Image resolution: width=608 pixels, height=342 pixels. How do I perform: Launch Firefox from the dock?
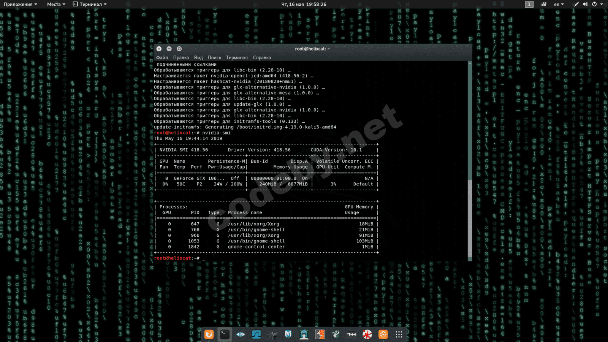pyautogui.click(x=209, y=334)
